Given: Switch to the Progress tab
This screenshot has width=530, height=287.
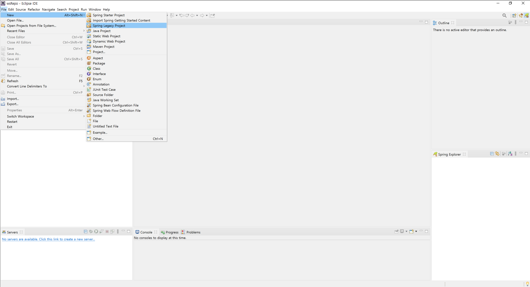Looking at the screenshot, I should [170, 232].
